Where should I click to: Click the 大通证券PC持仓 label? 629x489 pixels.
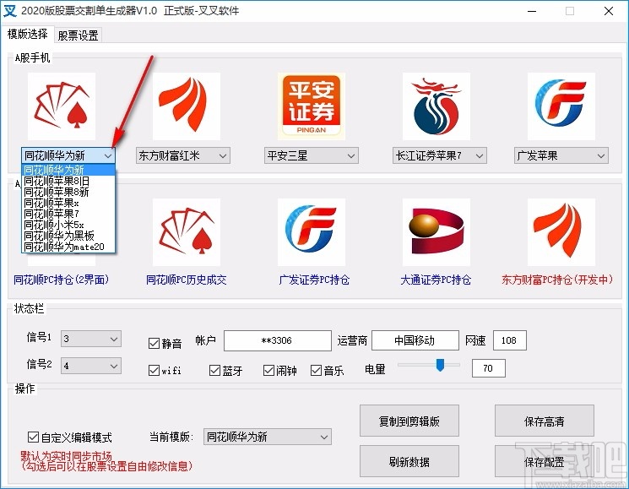[x=436, y=280]
